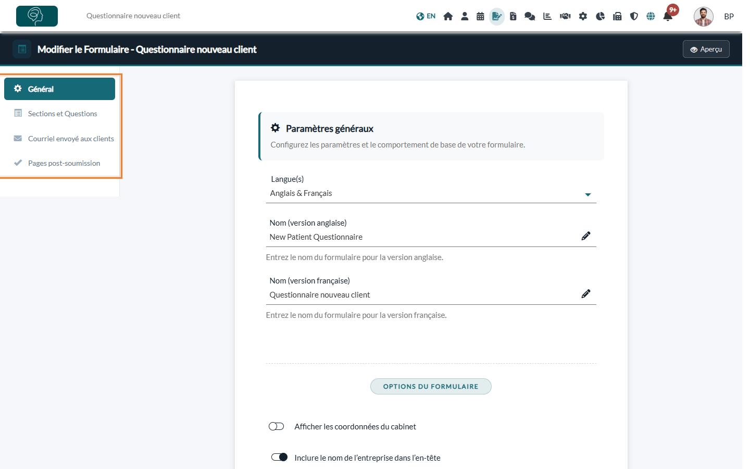
Task: Edit English name with its pencil icon
Action: pos(586,236)
